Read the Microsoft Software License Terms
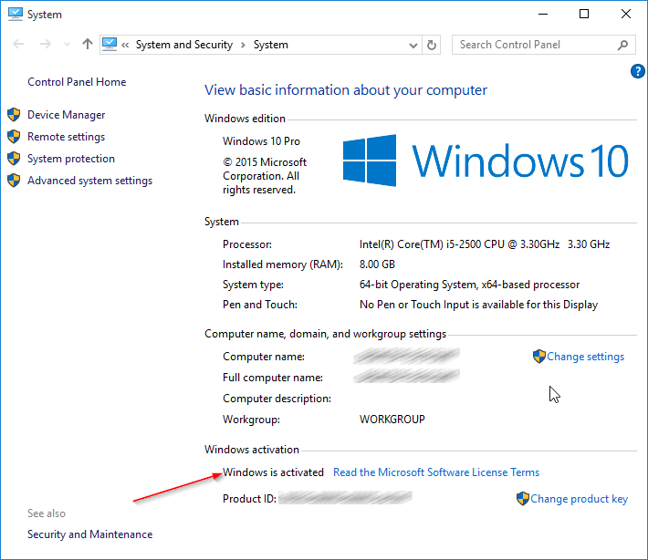This screenshot has height=560, width=648. click(x=436, y=472)
